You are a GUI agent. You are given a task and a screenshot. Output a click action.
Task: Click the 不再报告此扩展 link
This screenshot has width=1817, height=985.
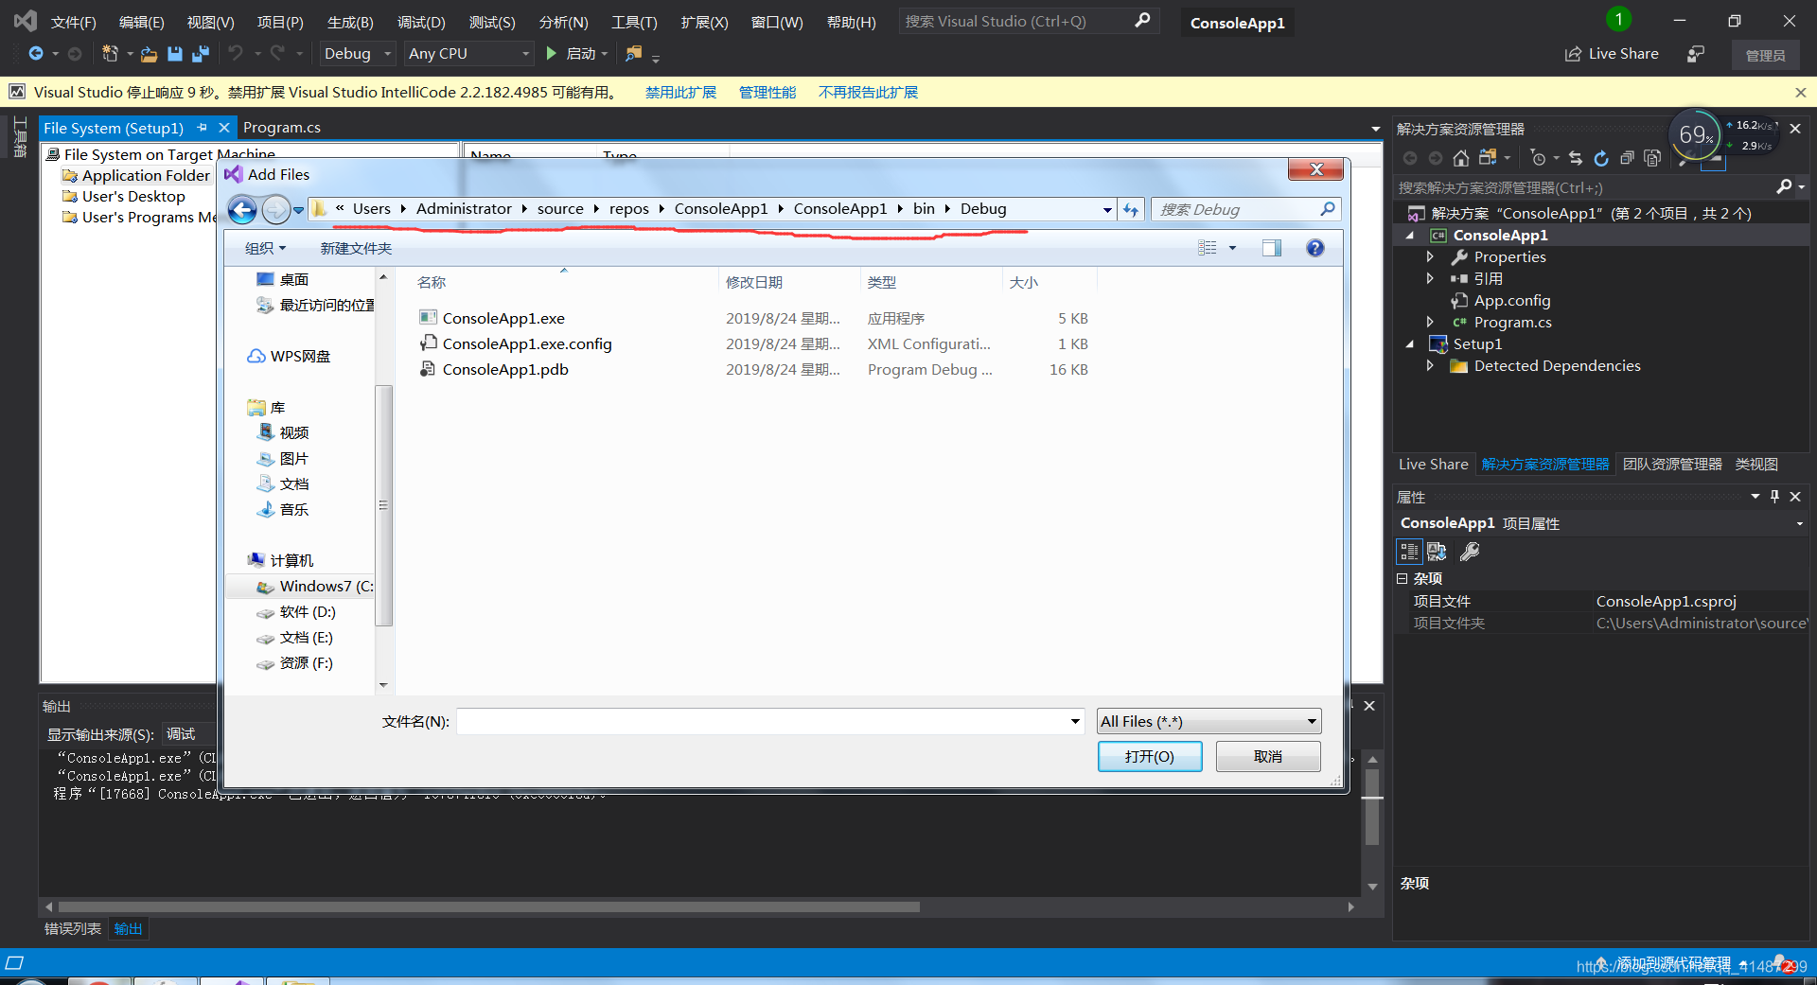click(x=869, y=93)
